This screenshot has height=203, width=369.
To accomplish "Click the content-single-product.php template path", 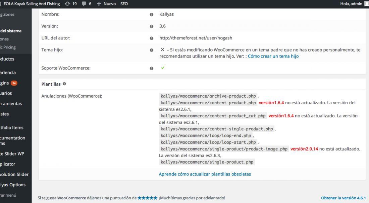I will (217, 129).
